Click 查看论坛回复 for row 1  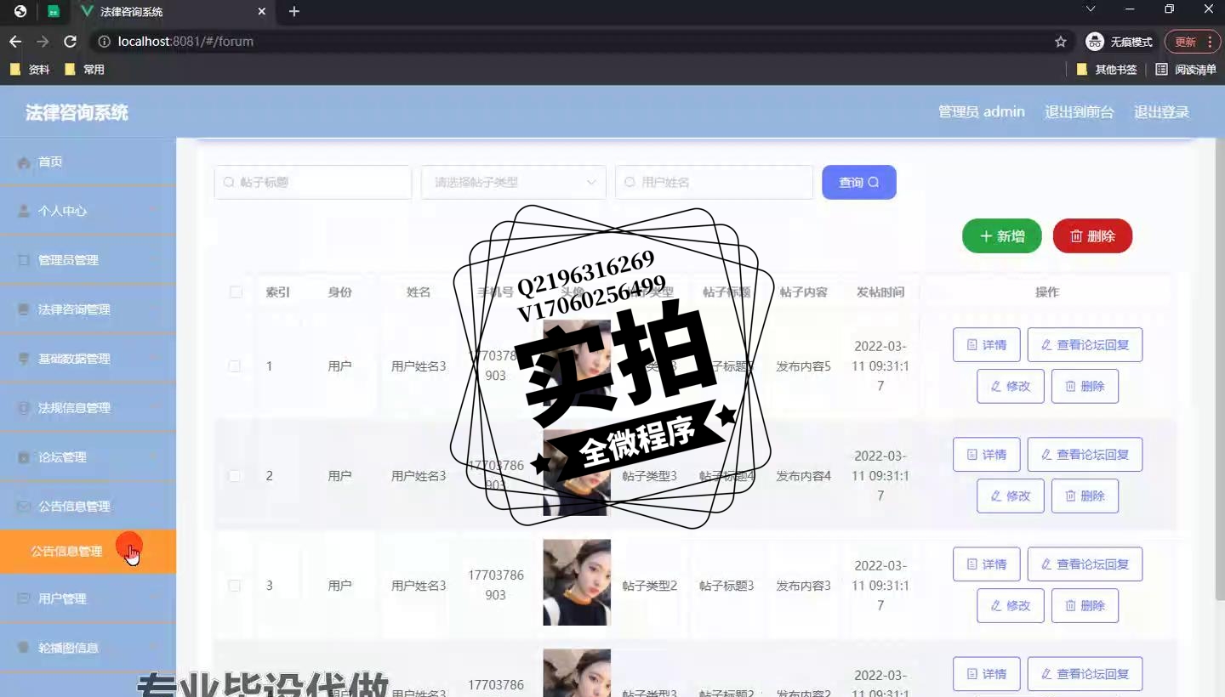(x=1085, y=345)
